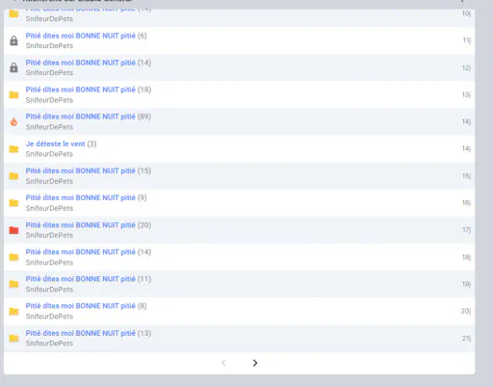Open the BONNE NUIT topic with (14) dated 18j

81,252
